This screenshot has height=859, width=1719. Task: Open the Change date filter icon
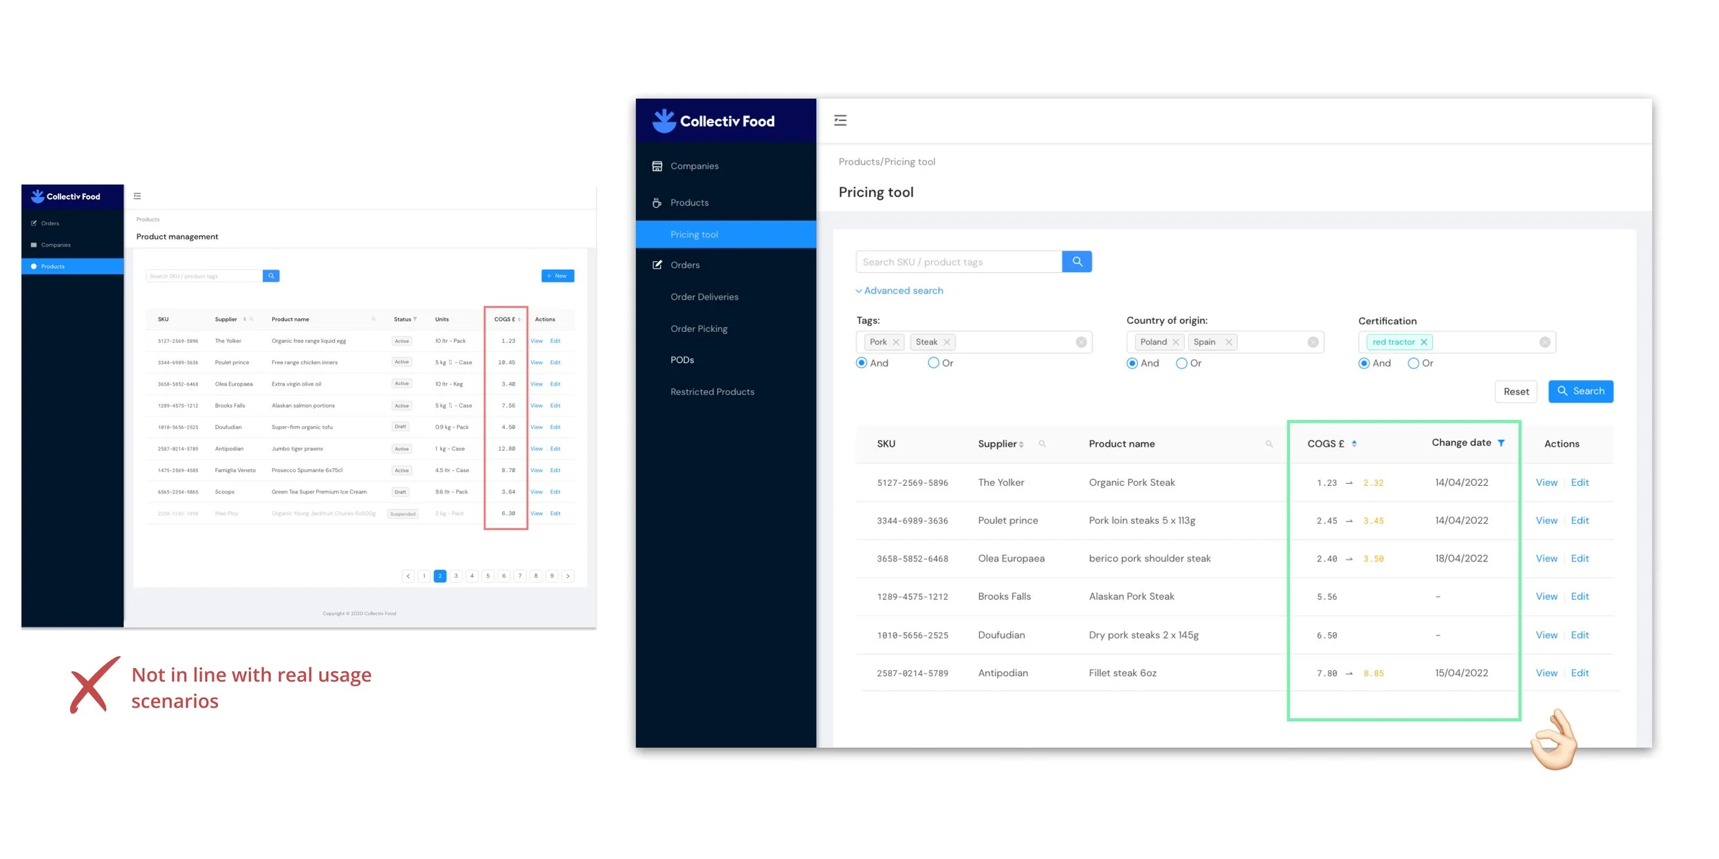[x=1502, y=443]
